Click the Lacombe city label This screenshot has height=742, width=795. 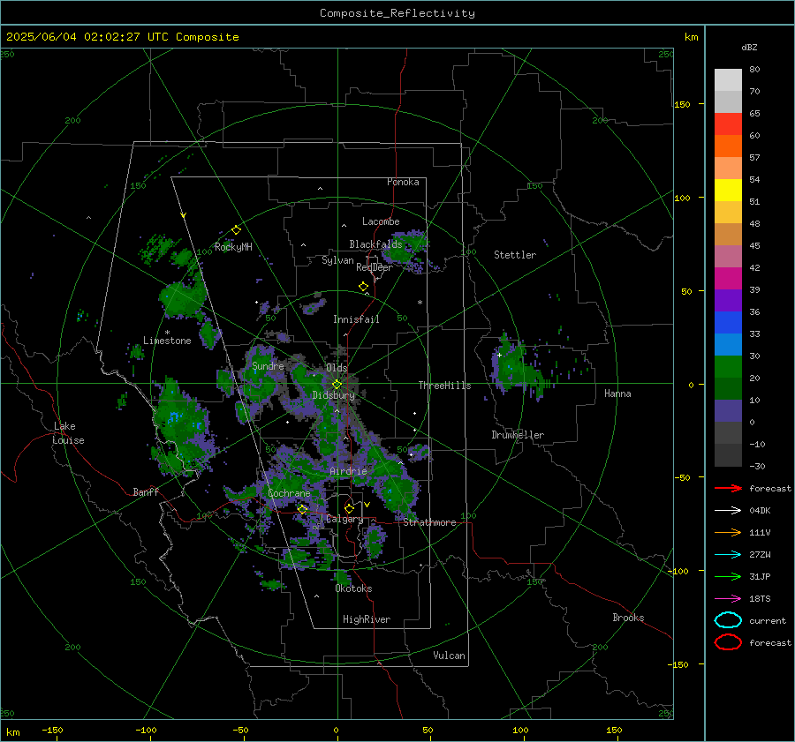pyautogui.click(x=381, y=221)
